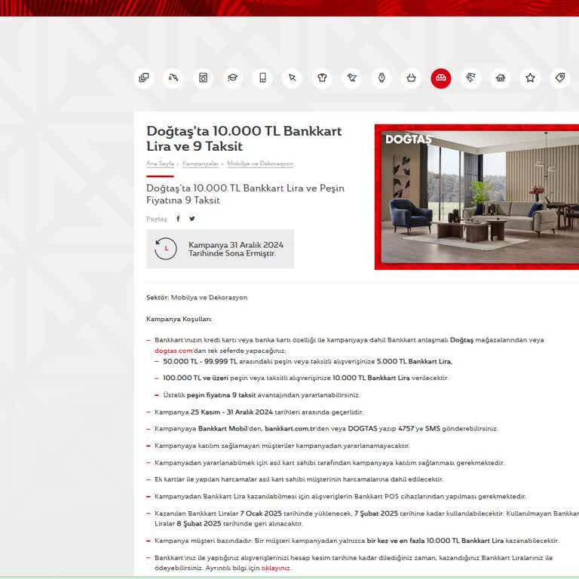Click the "50.000 TL - 99.999 TL" condition line
The height and width of the screenshot is (579, 579).
point(308,362)
